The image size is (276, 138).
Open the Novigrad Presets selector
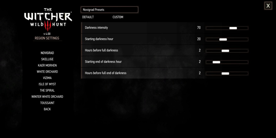point(109,10)
